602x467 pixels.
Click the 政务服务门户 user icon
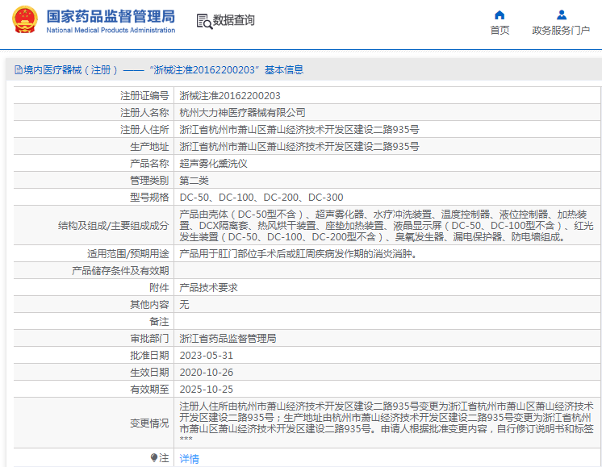(562, 15)
